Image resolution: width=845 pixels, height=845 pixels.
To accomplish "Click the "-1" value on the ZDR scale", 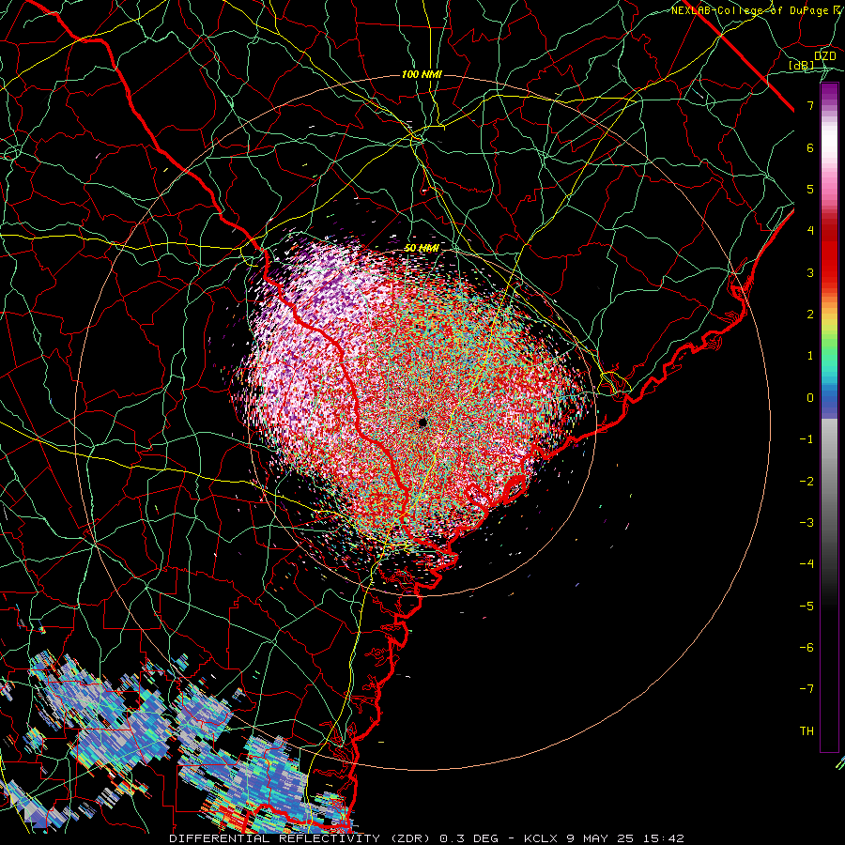I will (807, 439).
